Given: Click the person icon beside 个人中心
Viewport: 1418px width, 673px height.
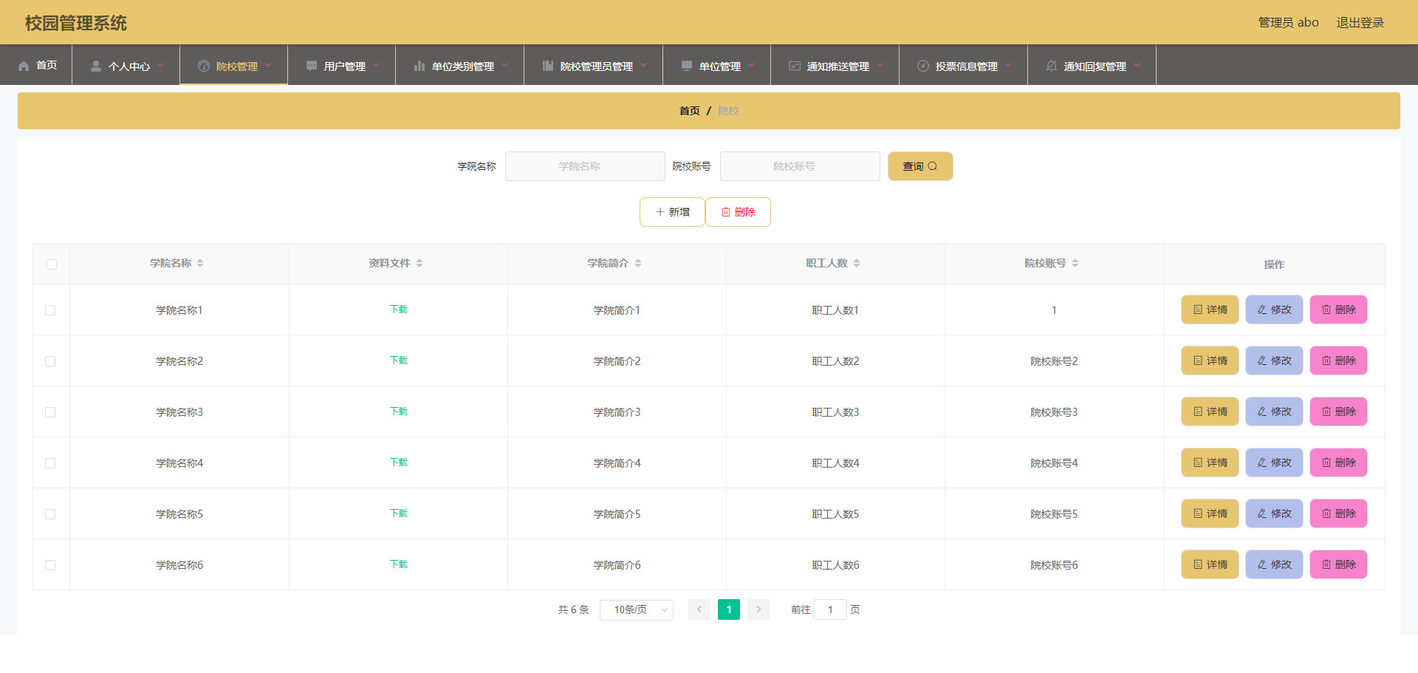Looking at the screenshot, I should pos(96,66).
